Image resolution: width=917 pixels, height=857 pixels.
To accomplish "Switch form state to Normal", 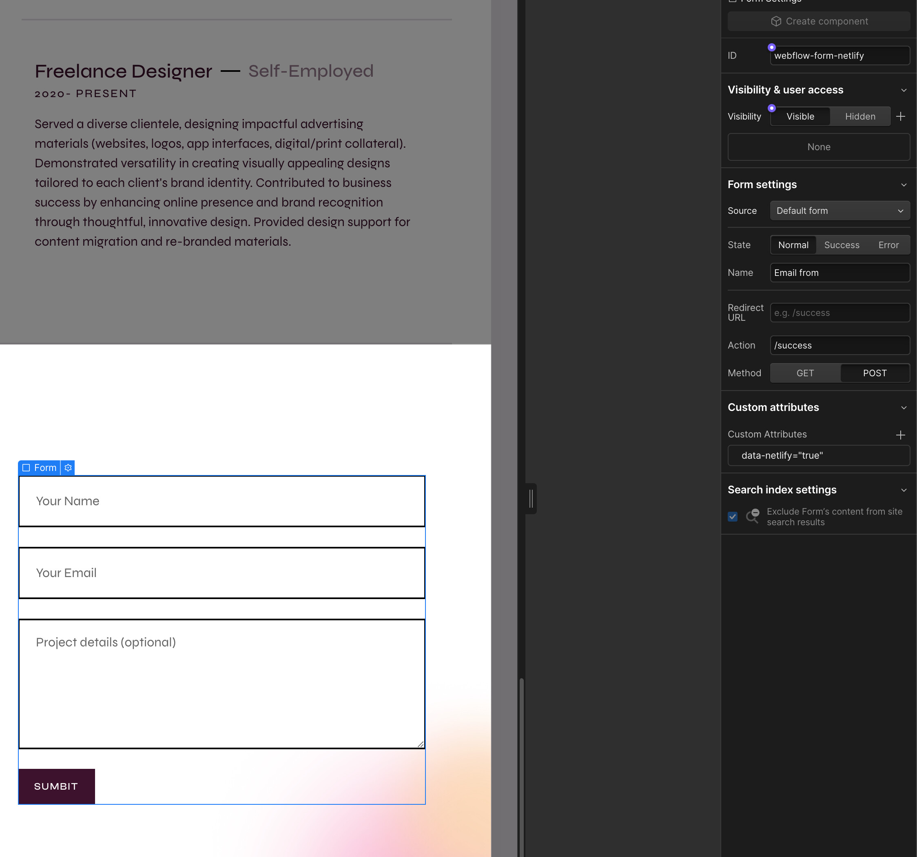I will click(x=793, y=244).
